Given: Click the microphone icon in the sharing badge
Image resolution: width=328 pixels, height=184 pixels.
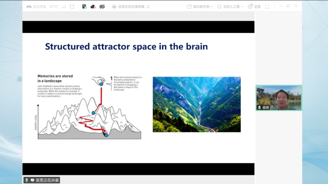Looking at the screenshot, I should [x=27, y=180].
